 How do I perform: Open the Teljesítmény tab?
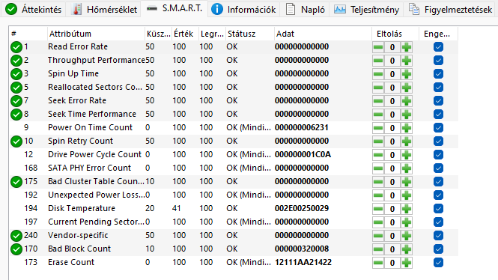[x=366, y=10]
